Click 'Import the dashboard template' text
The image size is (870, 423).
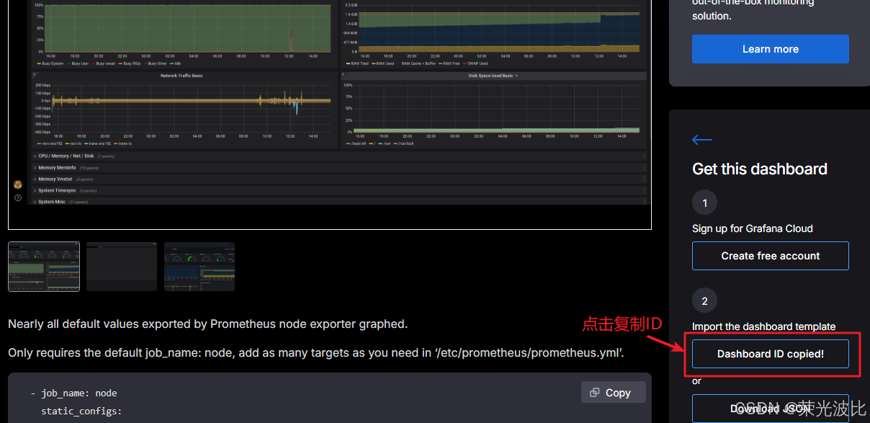tap(764, 326)
